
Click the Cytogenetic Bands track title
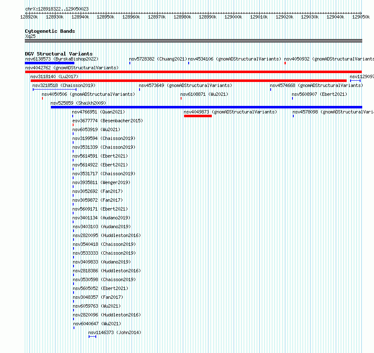(50, 31)
